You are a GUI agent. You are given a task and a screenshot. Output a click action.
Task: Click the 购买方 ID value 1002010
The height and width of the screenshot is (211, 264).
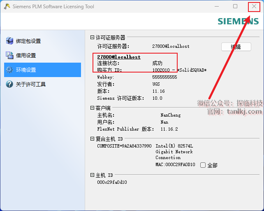161,70
